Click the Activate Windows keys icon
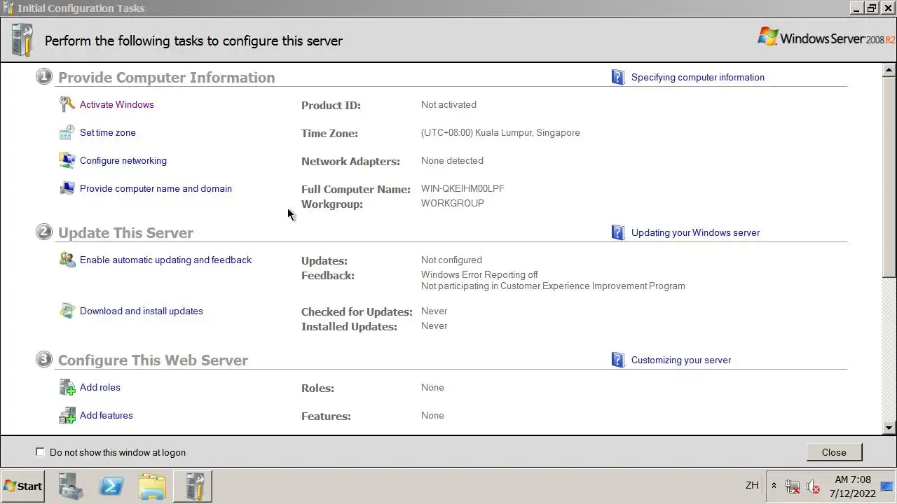The width and height of the screenshot is (897, 504). click(x=67, y=104)
